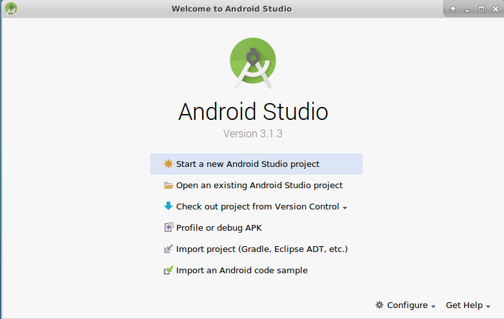Viewport: 504px width, 319px height.
Task: Maximize the Welcome window
Action: coord(481,9)
